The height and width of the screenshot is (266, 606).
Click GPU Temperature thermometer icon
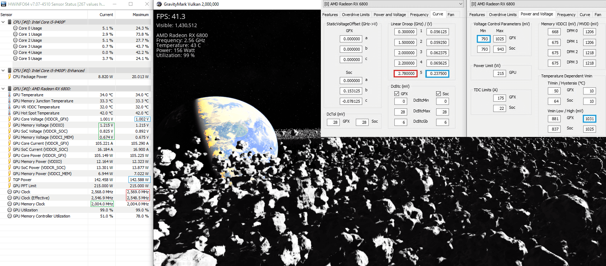point(10,95)
